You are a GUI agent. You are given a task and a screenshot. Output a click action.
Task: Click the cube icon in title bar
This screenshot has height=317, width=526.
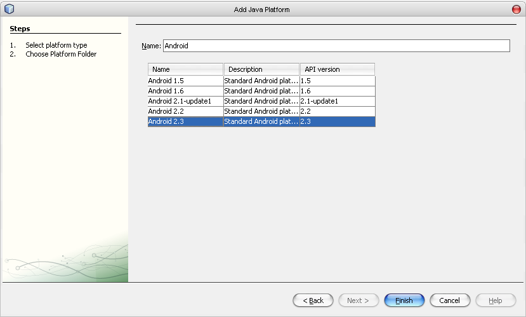coord(9,10)
